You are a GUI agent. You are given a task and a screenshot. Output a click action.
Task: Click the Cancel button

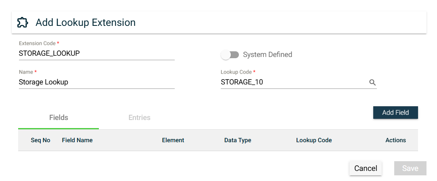click(366, 168)
